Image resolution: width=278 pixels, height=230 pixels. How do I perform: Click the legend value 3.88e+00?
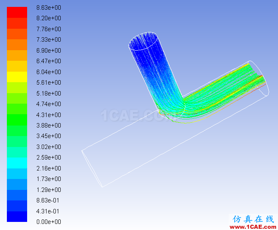[49, 126]
